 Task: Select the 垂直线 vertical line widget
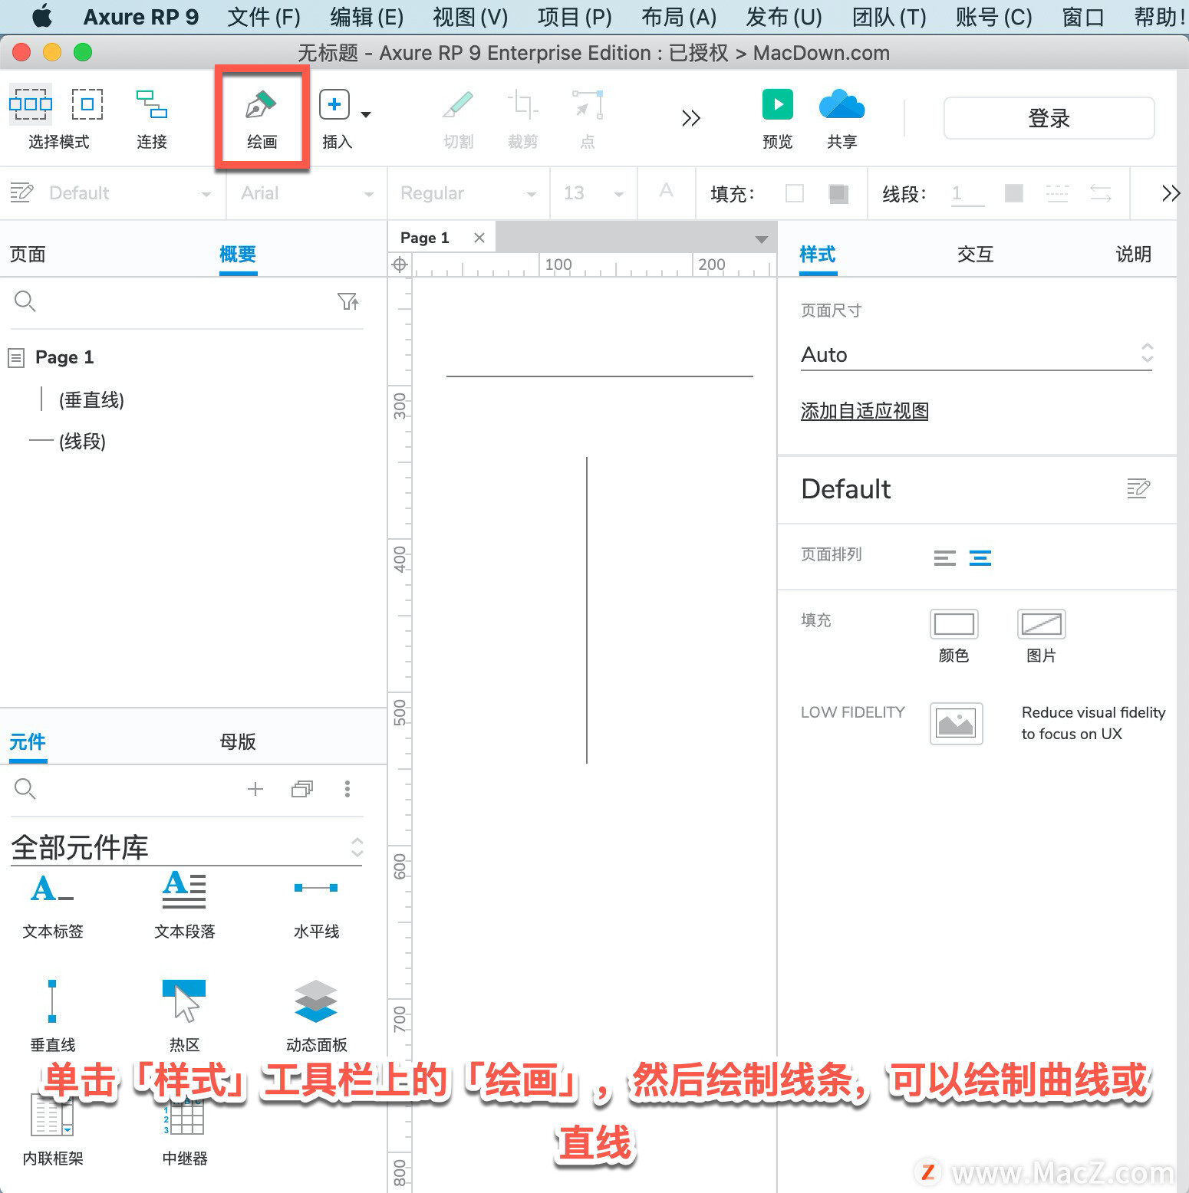click(x=52, y=1016)
